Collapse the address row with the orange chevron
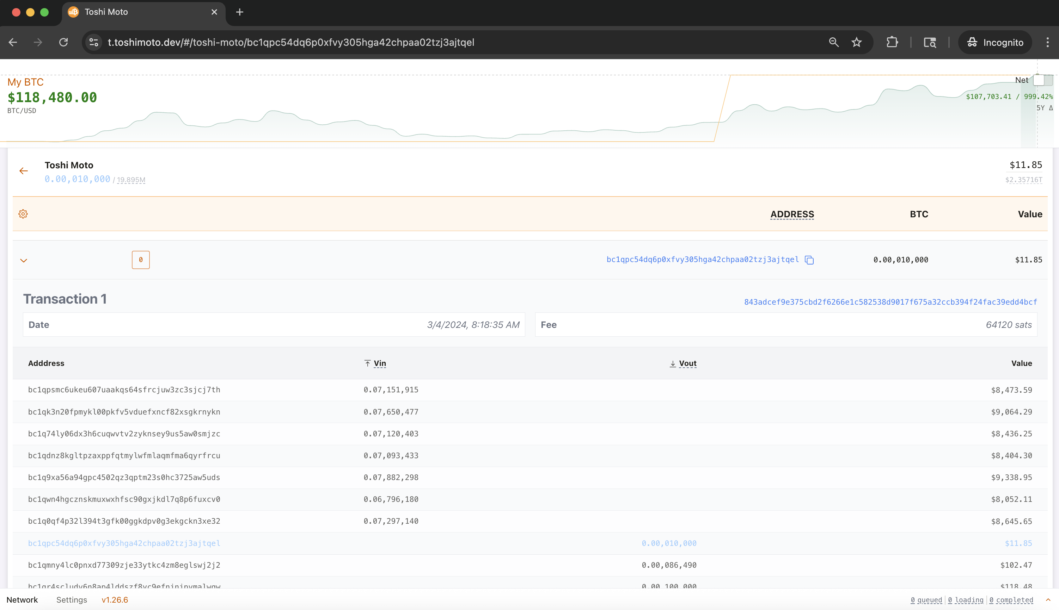 24,261
